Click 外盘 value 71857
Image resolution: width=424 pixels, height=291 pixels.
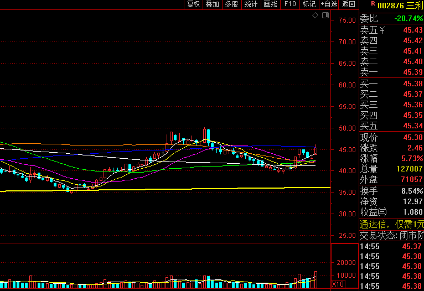[412, 179]
